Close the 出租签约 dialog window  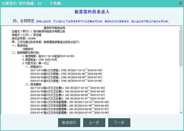[x=180, y=3]
